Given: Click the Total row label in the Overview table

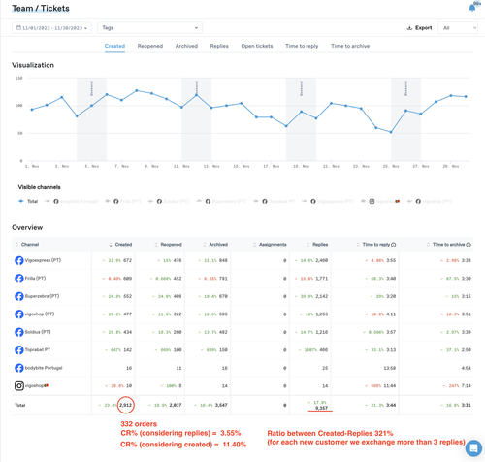Looking at the screenshot, I should 19,405.
